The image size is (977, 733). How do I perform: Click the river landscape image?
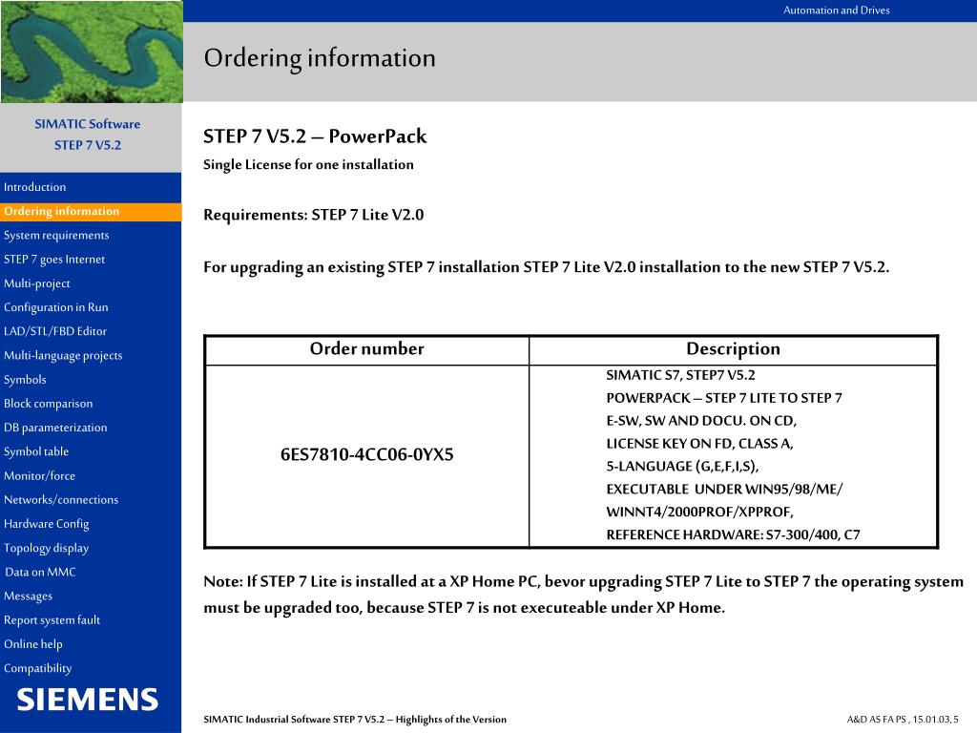coord(92,52)
